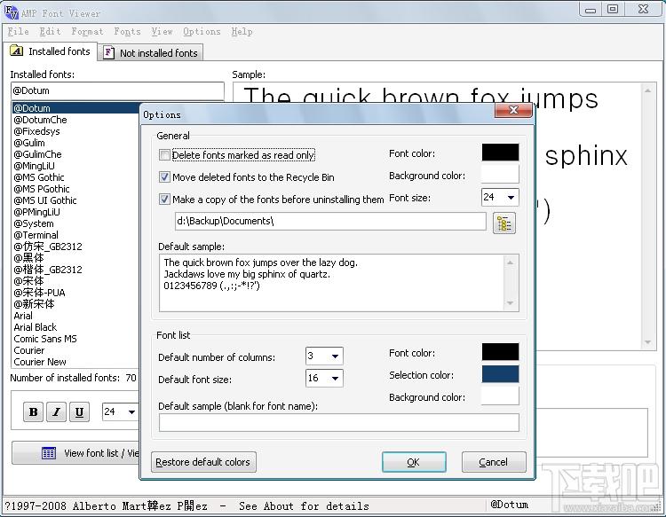
Task: Click the Italic formatting button
Action: [x=56, y=411]
